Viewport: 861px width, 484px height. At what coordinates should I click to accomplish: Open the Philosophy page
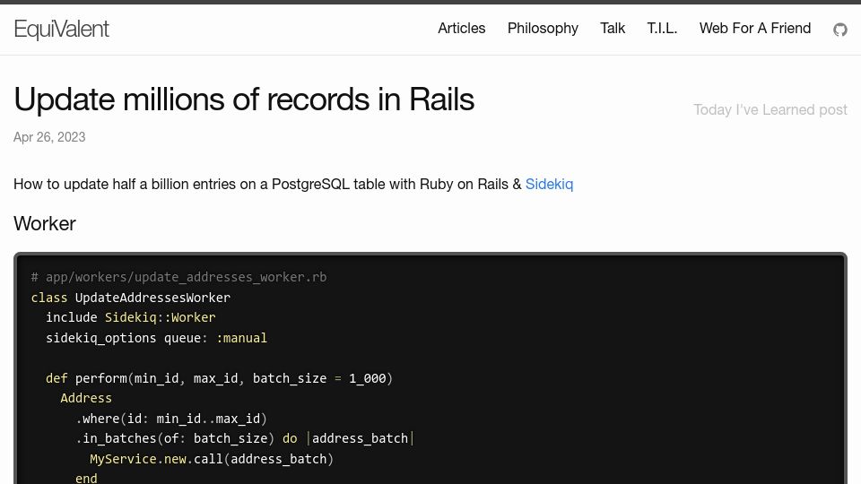[543, 28]
